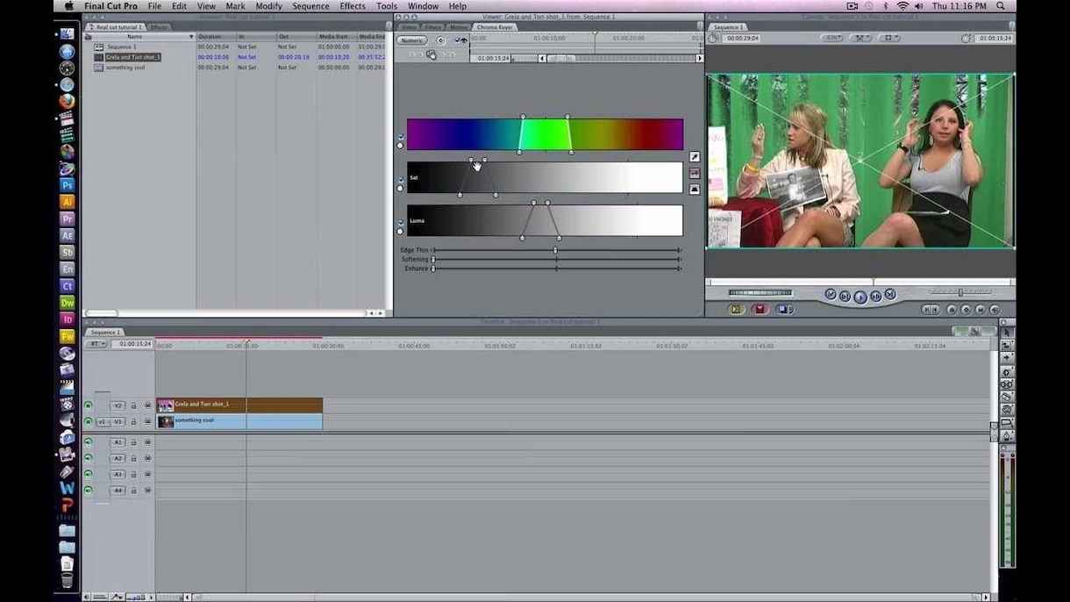Click the Edge Thin slider handle
1070x602 pixels.
[x=555, y=250]
